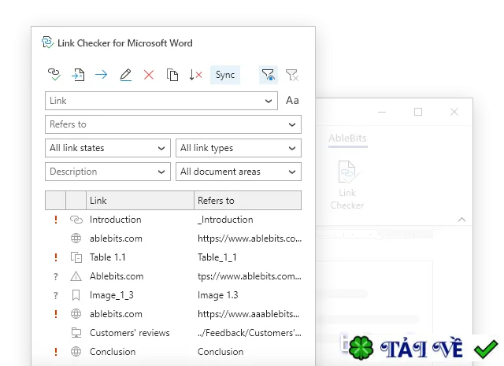Select the Introduction link row
504x366 pixels.
(173, 220)
